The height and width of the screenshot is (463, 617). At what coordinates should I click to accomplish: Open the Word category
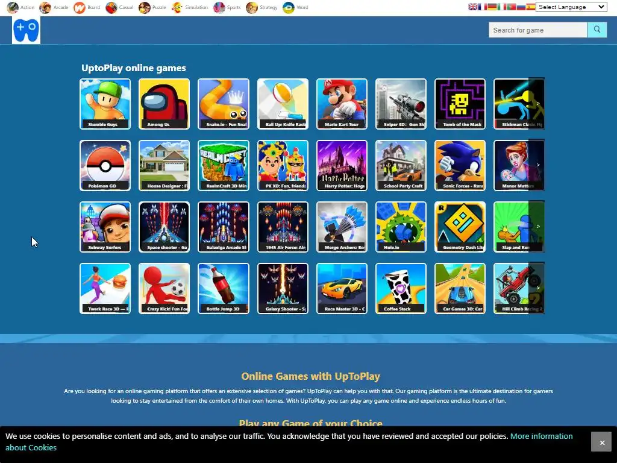pos(295,7)
